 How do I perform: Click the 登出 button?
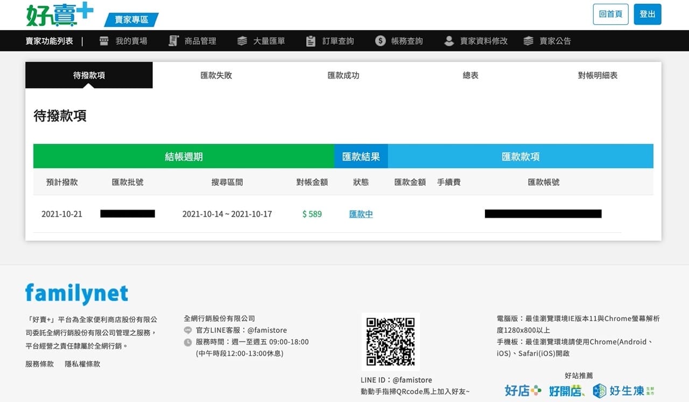tap(648, 14)
